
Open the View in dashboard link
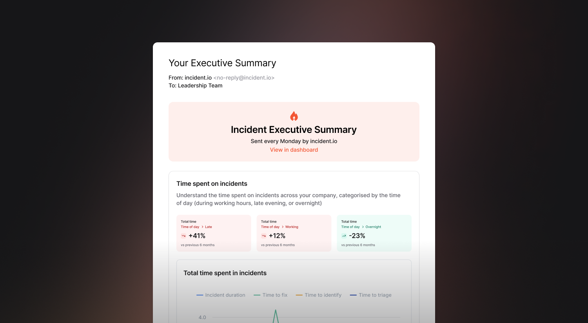coord(294,150)
